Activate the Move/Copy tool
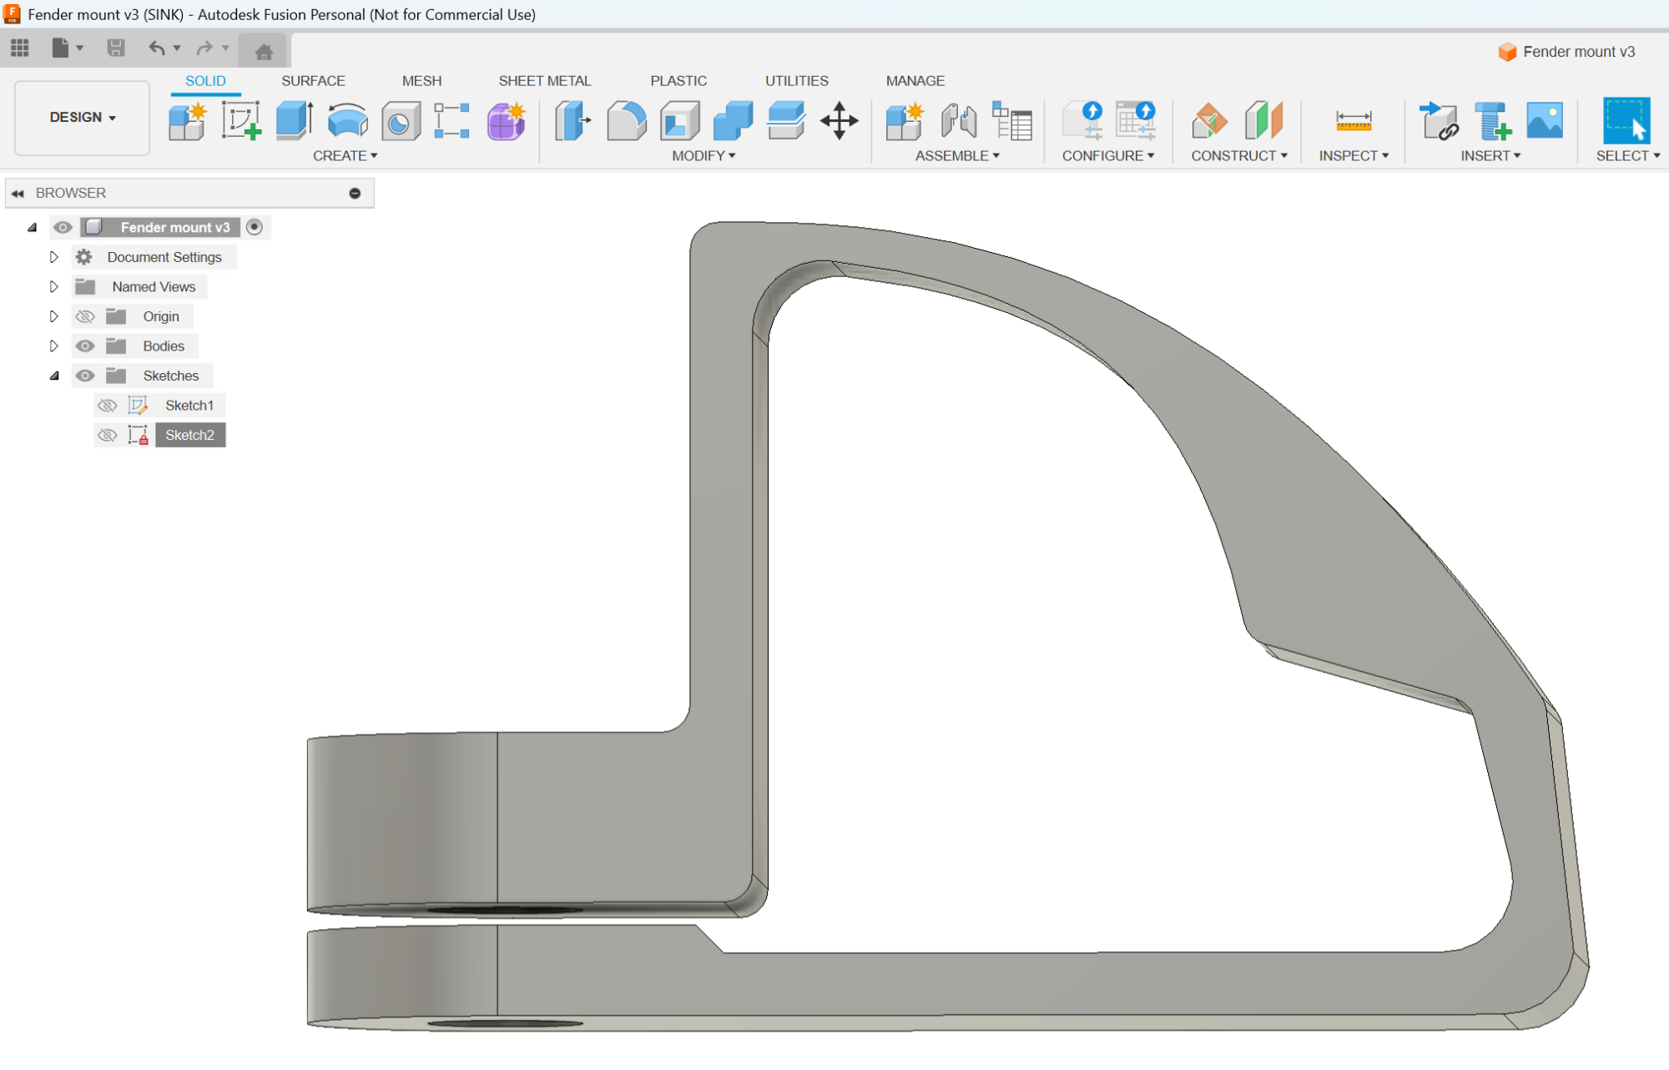This screenshot has height=1070, width=1669. [x=839, y=121]
